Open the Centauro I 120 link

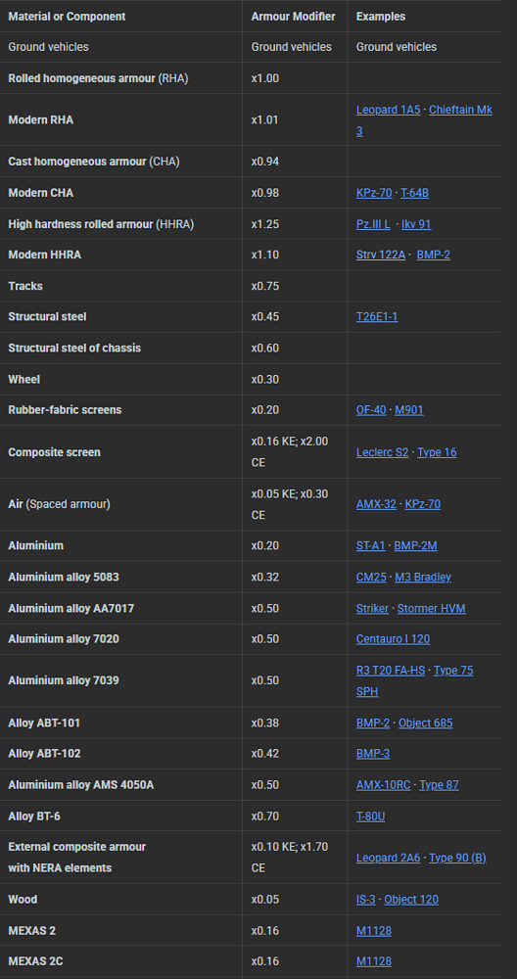(x=393, y=639)
